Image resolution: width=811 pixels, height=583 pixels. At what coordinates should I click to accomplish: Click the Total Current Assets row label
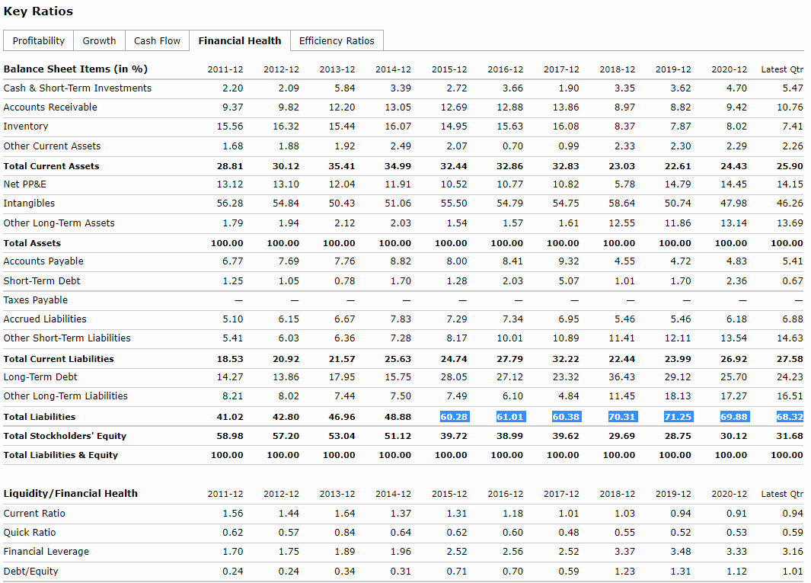51,166
